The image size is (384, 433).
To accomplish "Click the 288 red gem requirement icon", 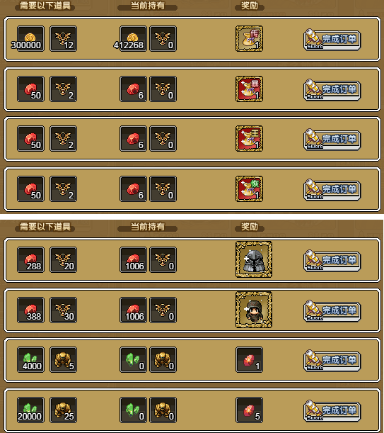I will [x=30, y=260].
